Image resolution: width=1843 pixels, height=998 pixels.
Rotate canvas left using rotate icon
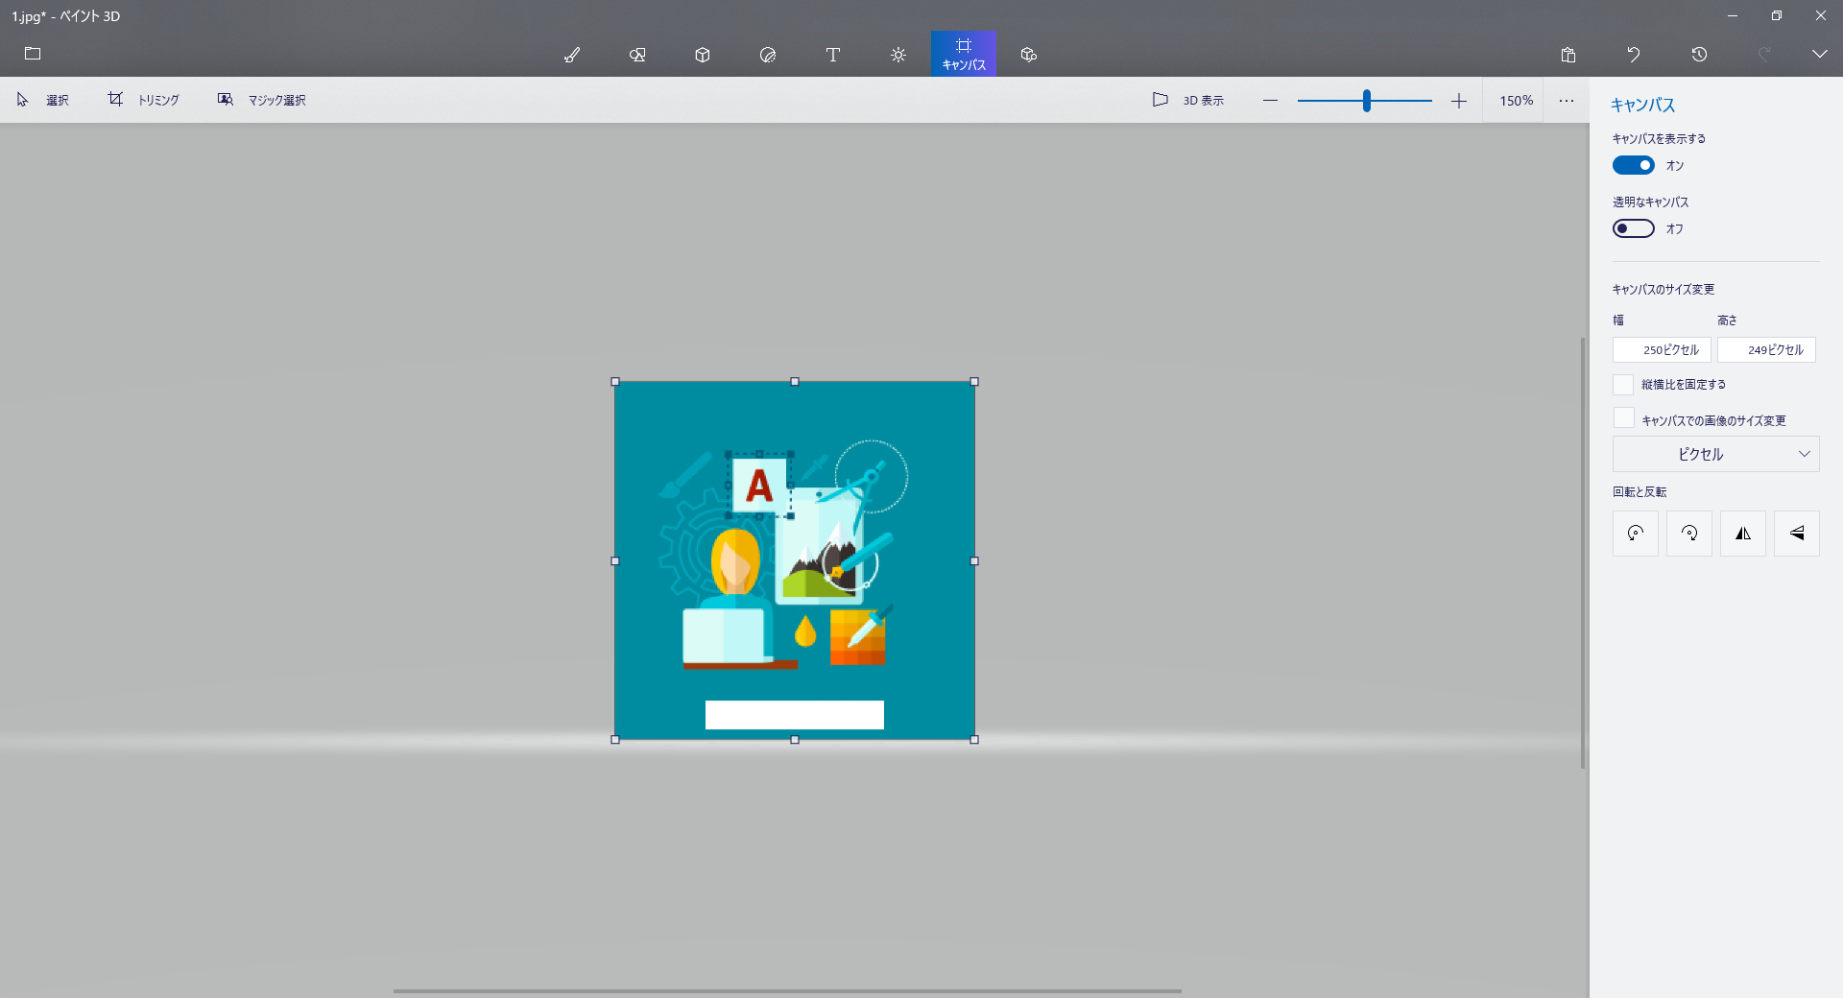click(x=1636, y=534)
